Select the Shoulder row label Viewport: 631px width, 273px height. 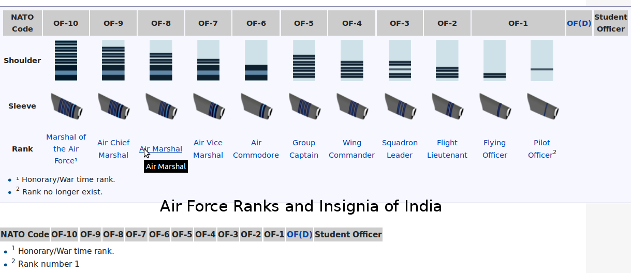point(22,60)
